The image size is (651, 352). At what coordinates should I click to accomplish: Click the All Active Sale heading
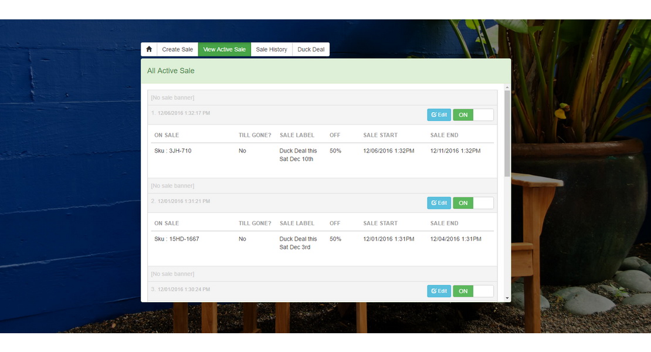point(171,71)
